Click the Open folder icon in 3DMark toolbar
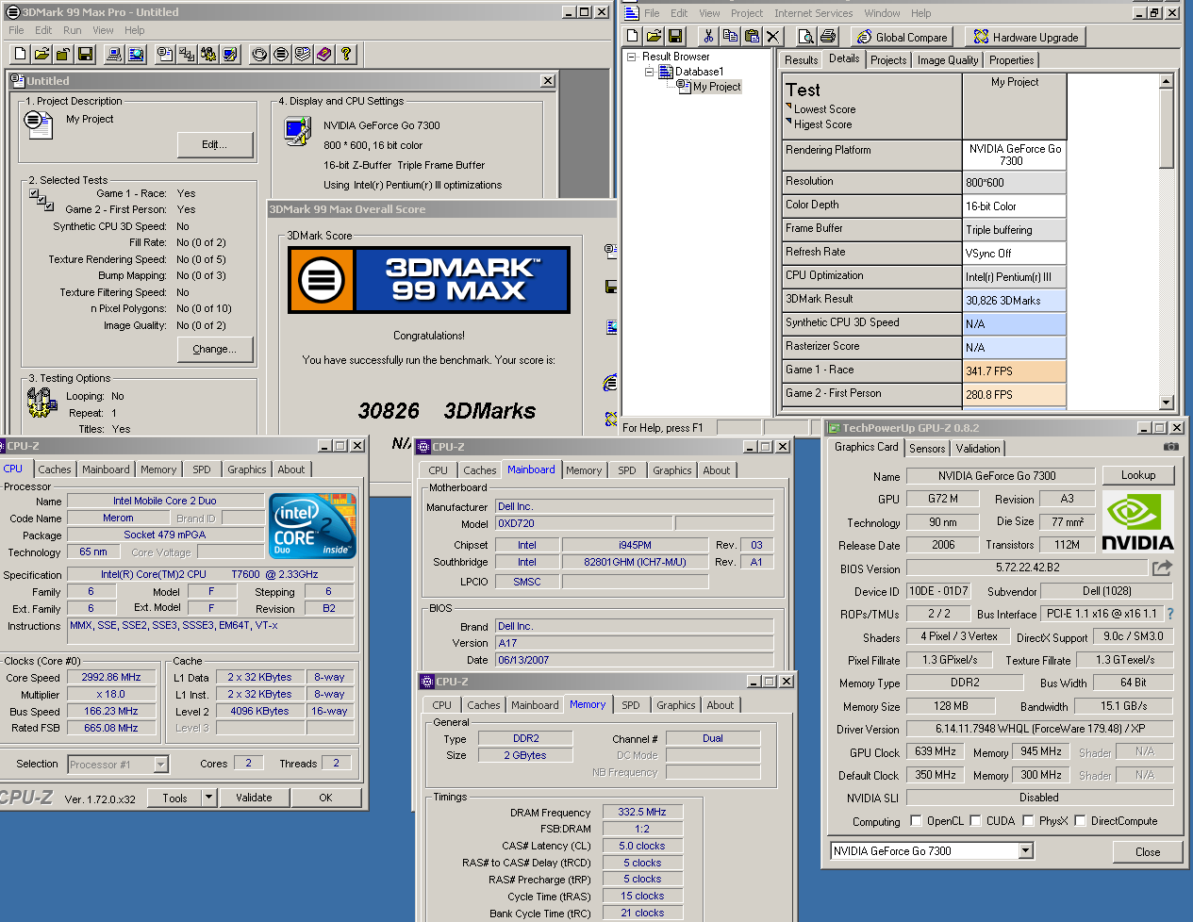The image size is (1193, 922). click(x=41, y=54)
